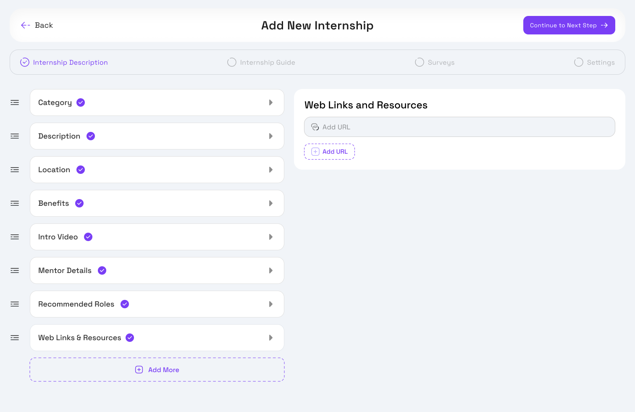The image size is (635, 412).
Task: Click the dashed Add URL button
Action: (x=330, y=152)
